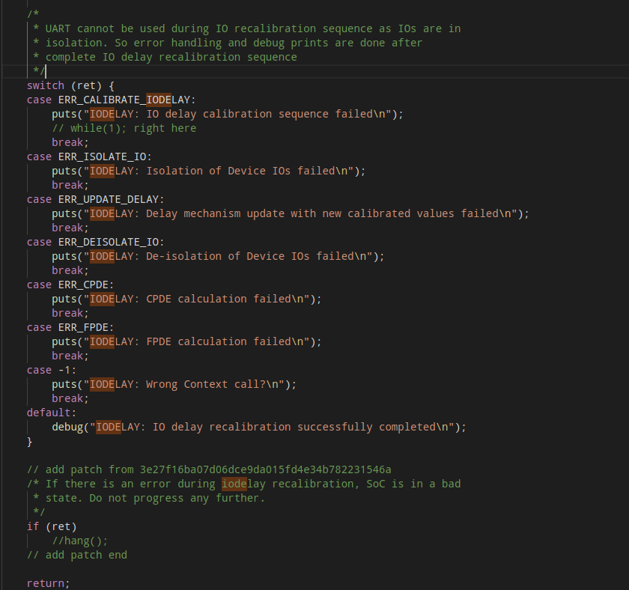Click 'UART cannot be used during IO' comment line
The height and width of the screenshot is (590, 629).
pyautogui.click(x=246, y=29)
